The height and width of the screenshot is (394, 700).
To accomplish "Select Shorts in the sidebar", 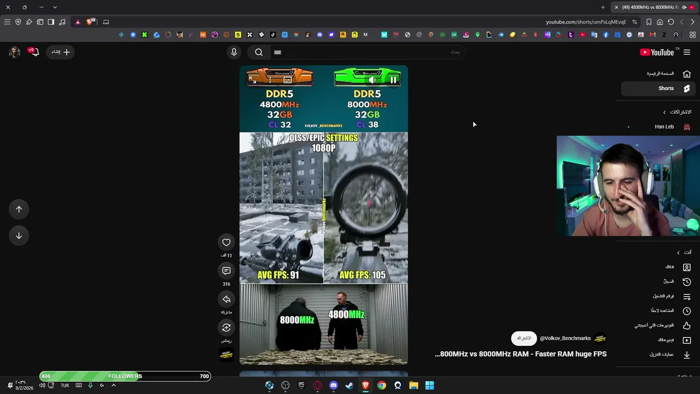I will (x=658, y=88).
